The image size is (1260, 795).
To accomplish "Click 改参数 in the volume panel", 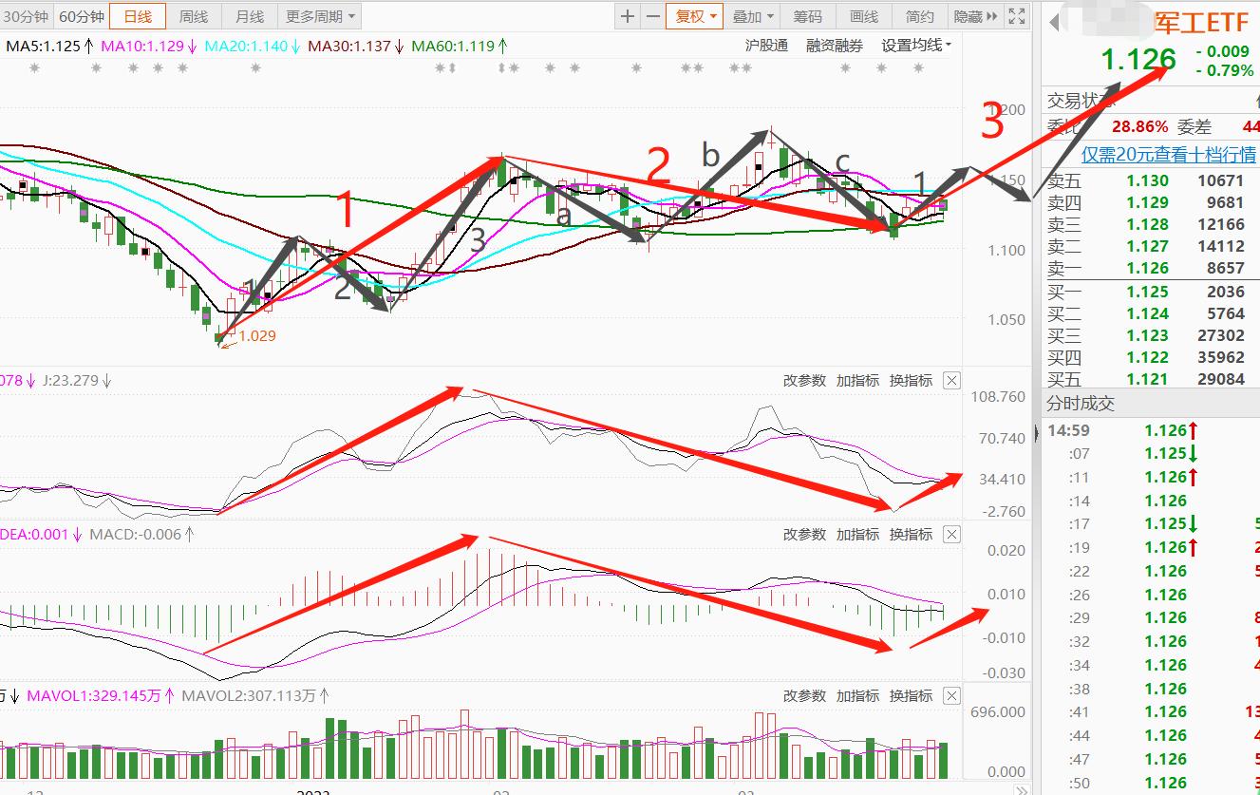I will click(x=804, y=696).
